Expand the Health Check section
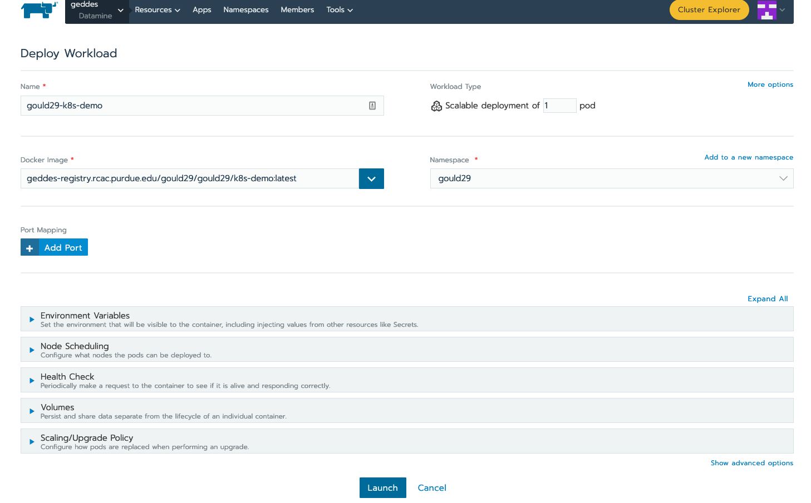811x503 pixels. tap(32, 380)
